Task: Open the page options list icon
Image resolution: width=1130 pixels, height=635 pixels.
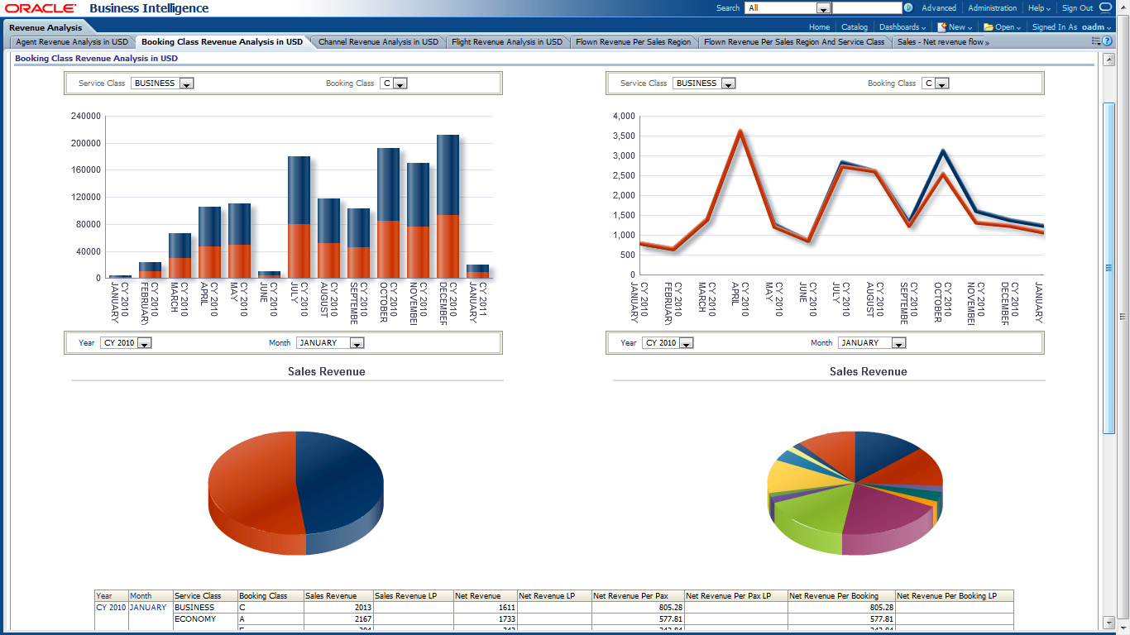Action: (x=1096, y=41)
